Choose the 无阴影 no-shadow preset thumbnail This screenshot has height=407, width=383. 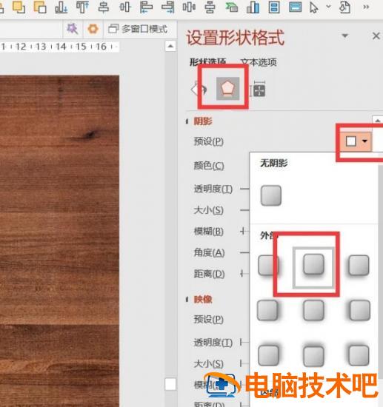click(x=270, y=195)
